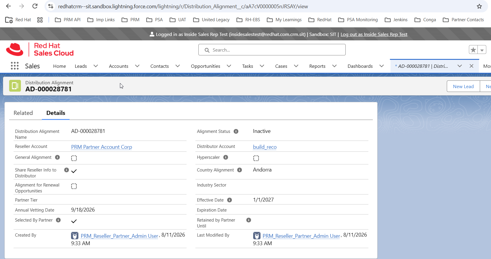Open Last Modified By PRM_Reseller_Partner_Admin User link
Viewport: 491px width, 259px height.
[x=301, y=236]
